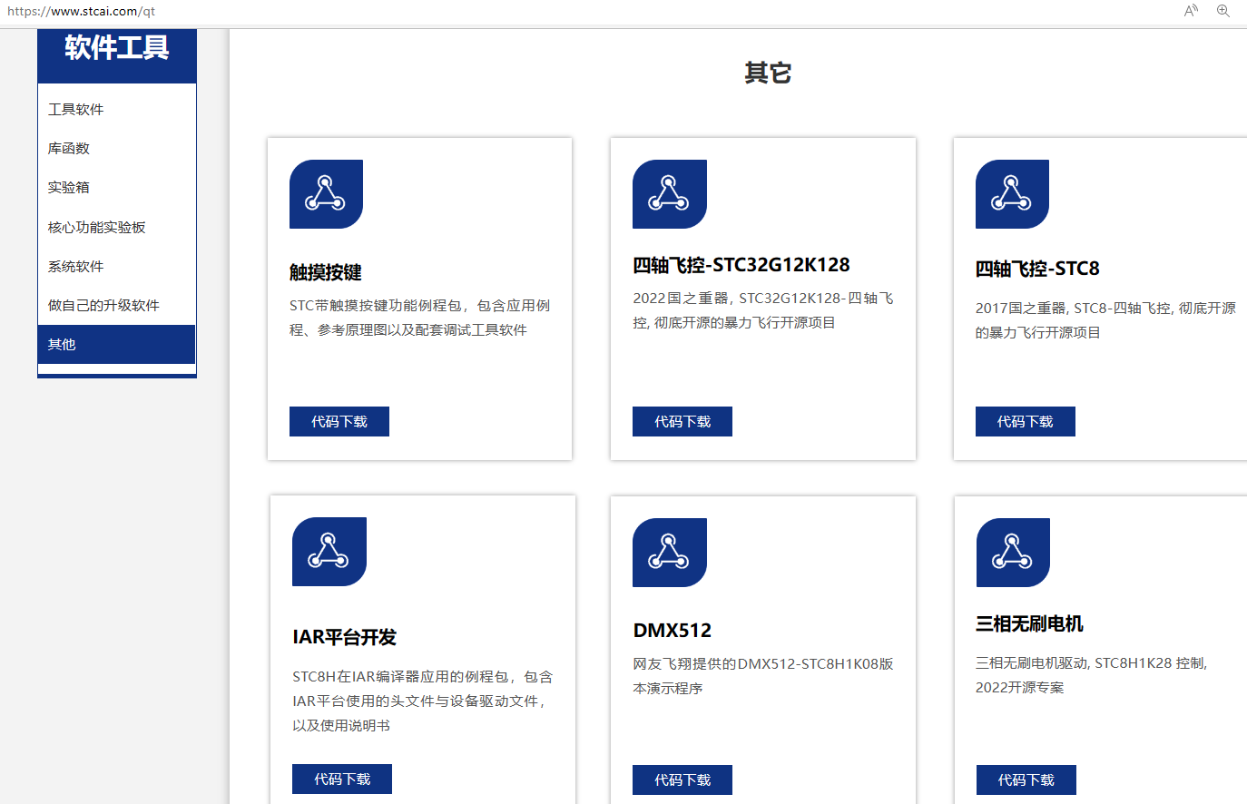Click the description starting '2017国之重器'
This screenshot has height=804, width=1247.
[x=1105, y=320]
